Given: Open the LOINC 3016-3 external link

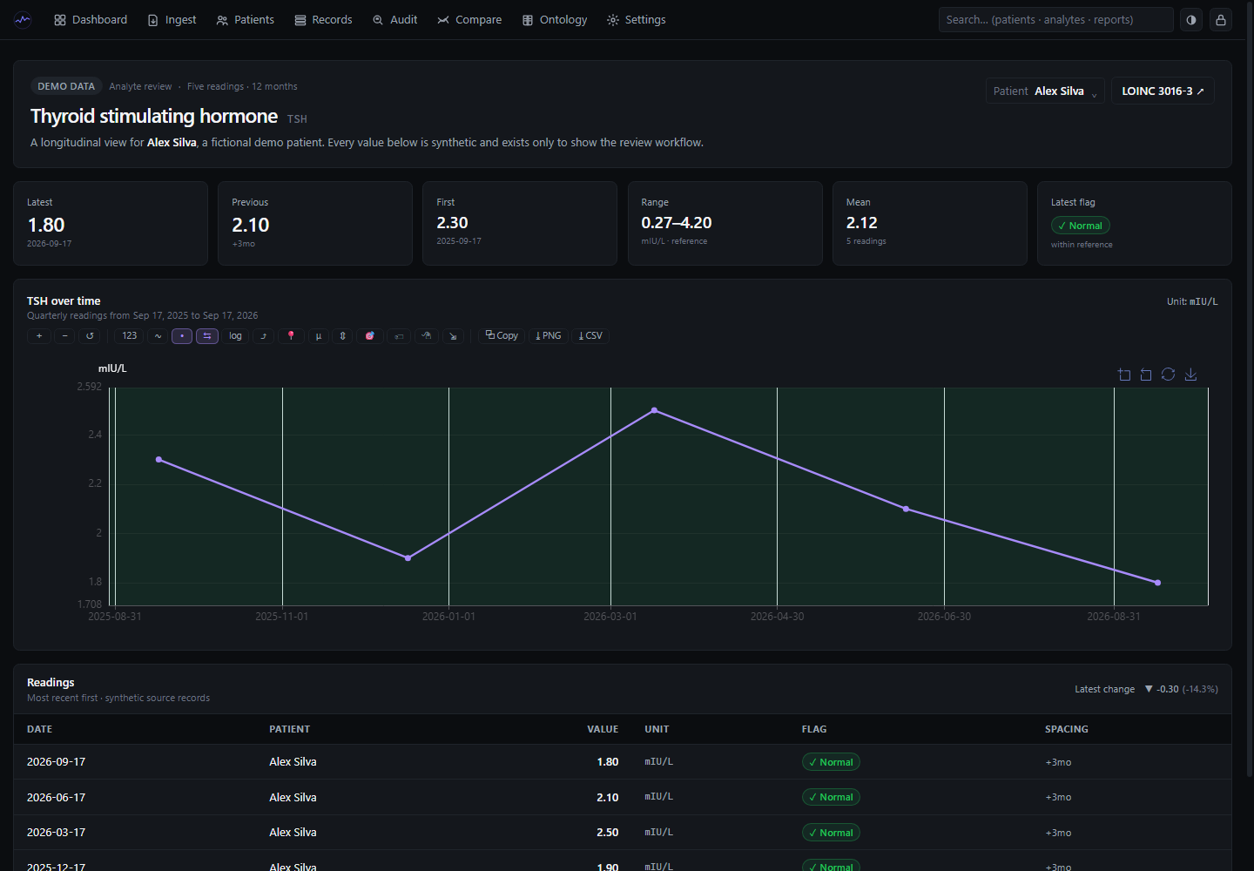Looking at the screenshot, I should coord(1163,91).
